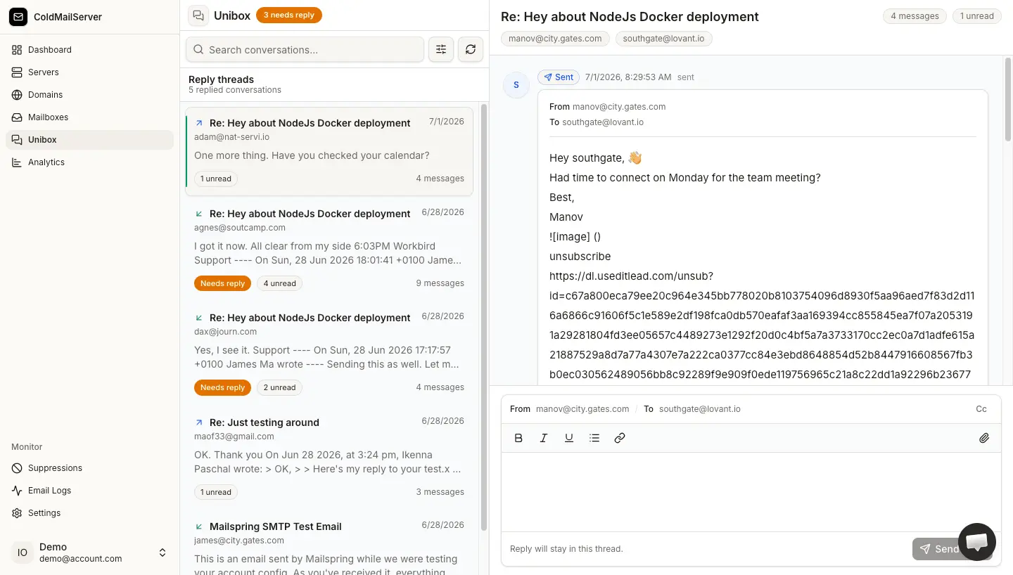The height and width of the screenshot is (575, 1013).
Task: Attach a file with paperclip
Action: [984, 438]
